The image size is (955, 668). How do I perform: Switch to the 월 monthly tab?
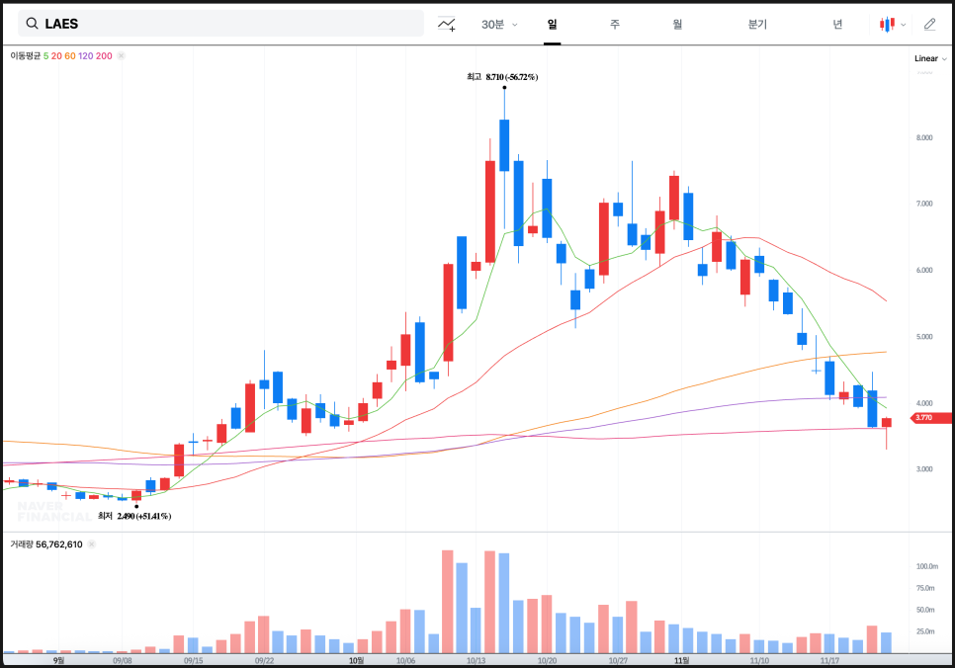pos(677,24)
